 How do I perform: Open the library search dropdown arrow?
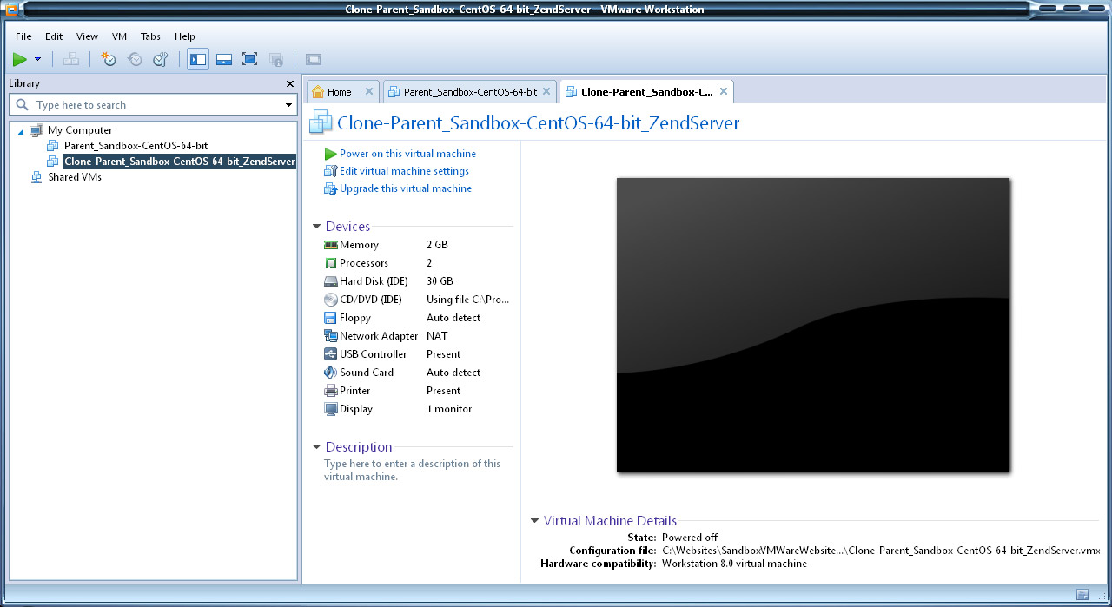(x=289, y=105)
